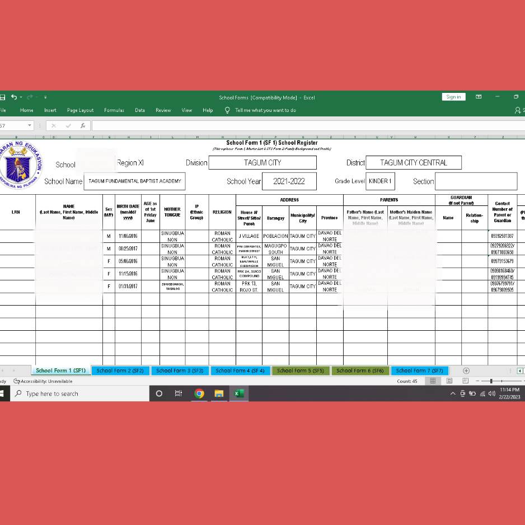Image resolution: width=525 pixels, height=525 pixels.
Task: Select birth date cell 01/31/2017
Action: [128, 287]
